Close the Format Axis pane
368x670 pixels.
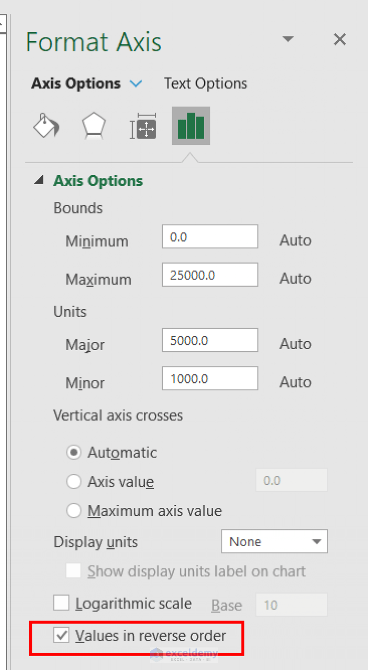[x=340, y=40]
